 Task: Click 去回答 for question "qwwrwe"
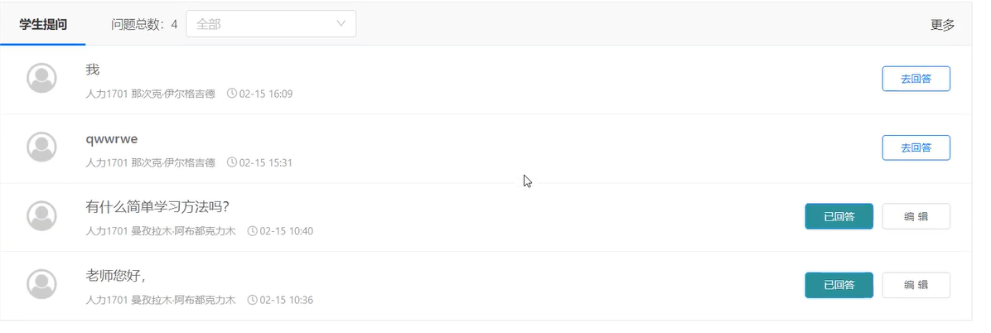(916, 147)
